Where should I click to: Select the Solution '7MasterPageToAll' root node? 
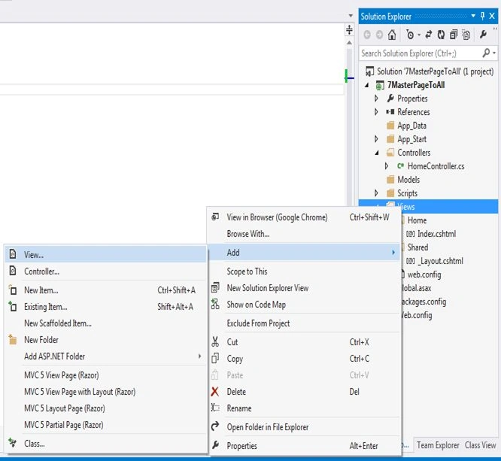point(435,71)
